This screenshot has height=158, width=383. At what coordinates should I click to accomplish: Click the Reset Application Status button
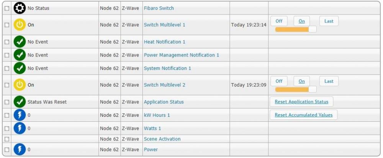click(301, 102)
